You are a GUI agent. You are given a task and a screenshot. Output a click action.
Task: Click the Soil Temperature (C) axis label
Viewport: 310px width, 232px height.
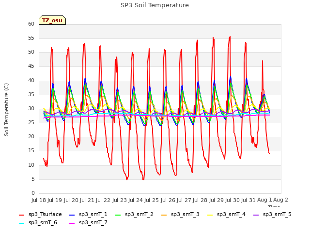pos(6,110)
